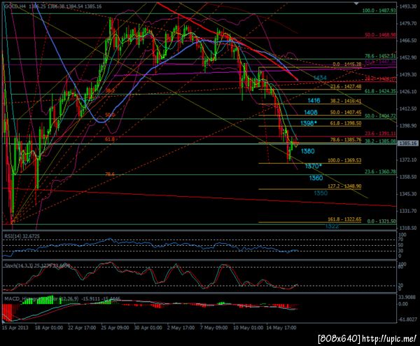Click 1493.30 on the price scale
The image size is (420, 346).
408,6
